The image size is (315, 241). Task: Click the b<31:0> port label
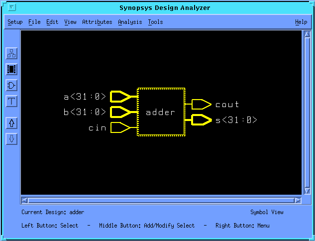85,112
